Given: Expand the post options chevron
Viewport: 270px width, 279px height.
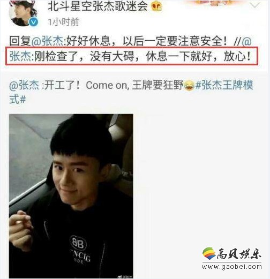Looking at the screenshot, I should pyautogui.click(x=254, y=5).
